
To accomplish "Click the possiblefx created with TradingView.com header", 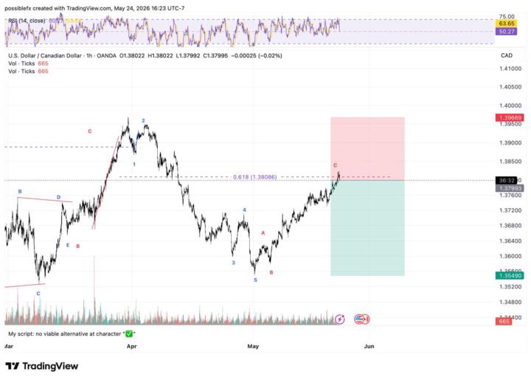I will point(94,8).
